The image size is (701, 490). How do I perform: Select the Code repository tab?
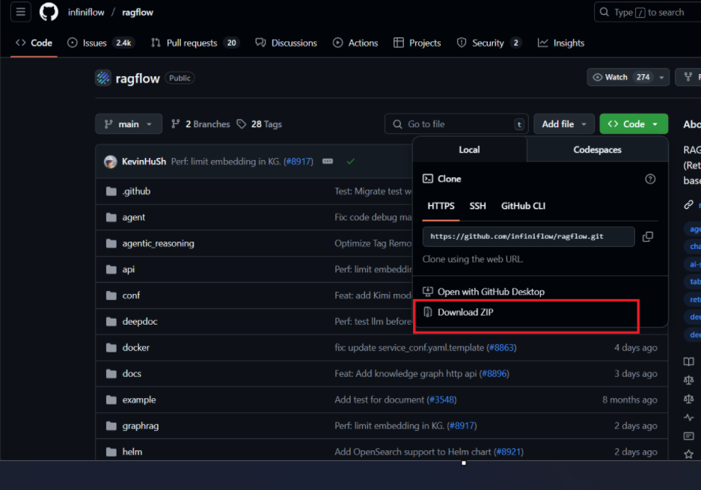34,43
